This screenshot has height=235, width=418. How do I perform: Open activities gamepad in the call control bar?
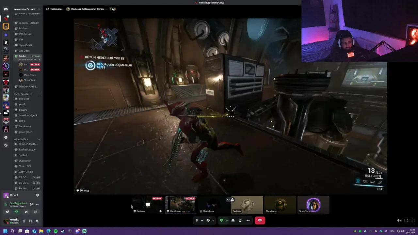pos(233,220)
